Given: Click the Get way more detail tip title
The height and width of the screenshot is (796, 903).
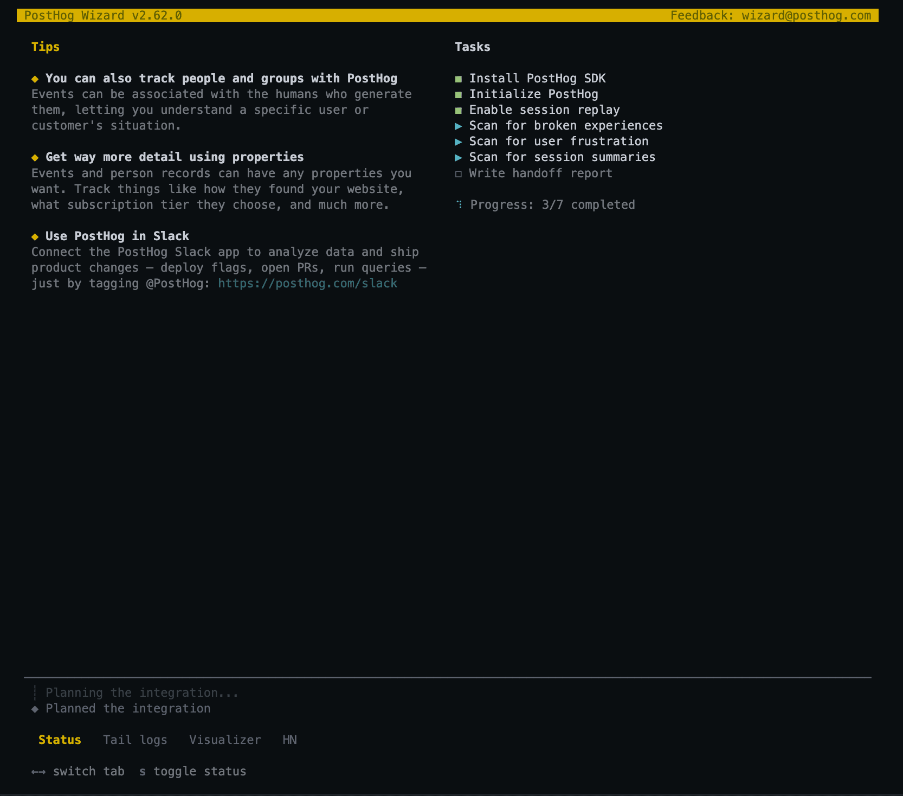Looking at the screenshot, I should pos(175,157).
